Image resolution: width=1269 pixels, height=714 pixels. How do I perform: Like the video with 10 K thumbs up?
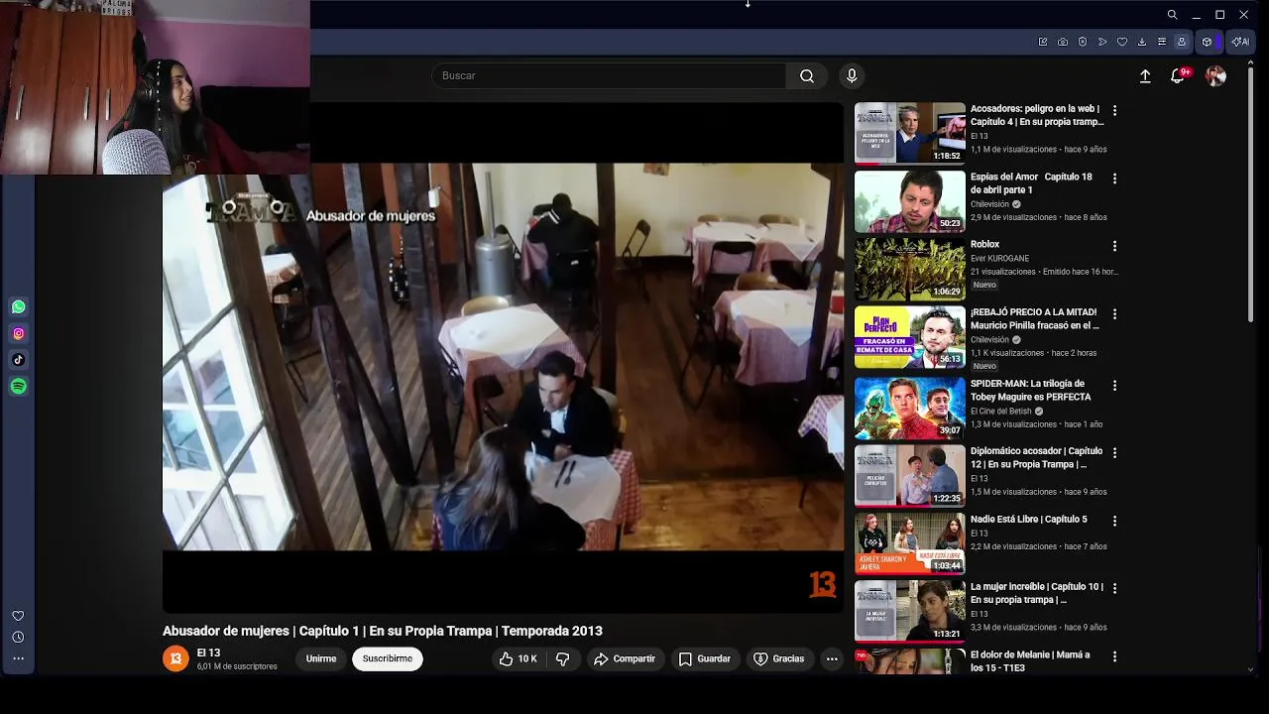coord(518,658)
